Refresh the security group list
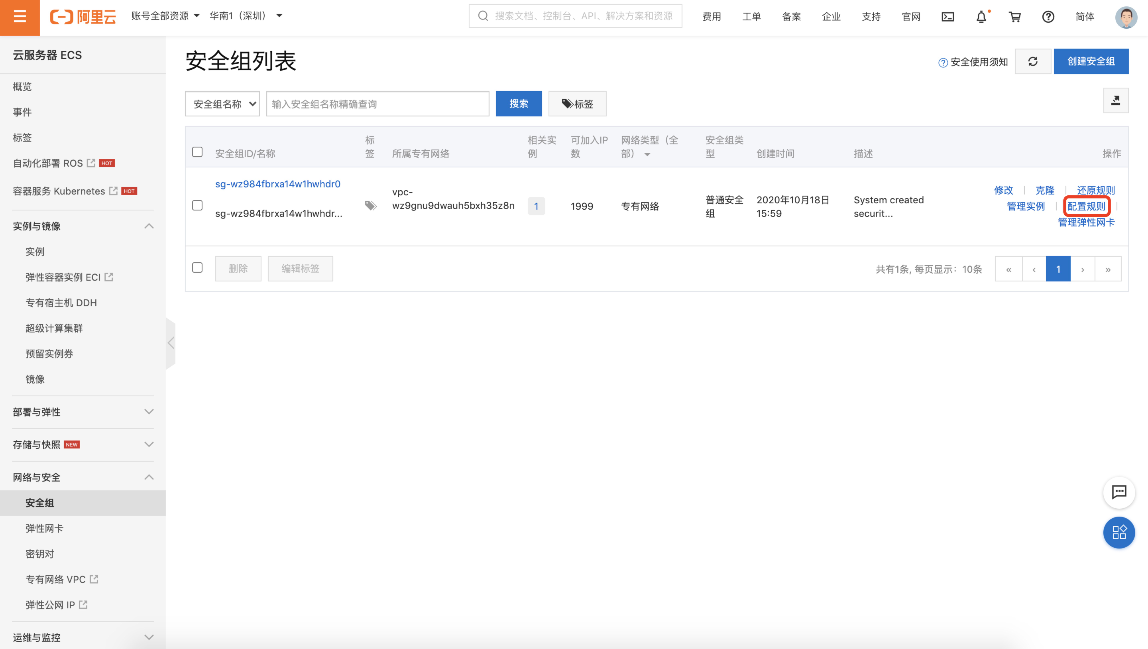This screenshot has height=649, width=1148. [x=1032, y=61]
